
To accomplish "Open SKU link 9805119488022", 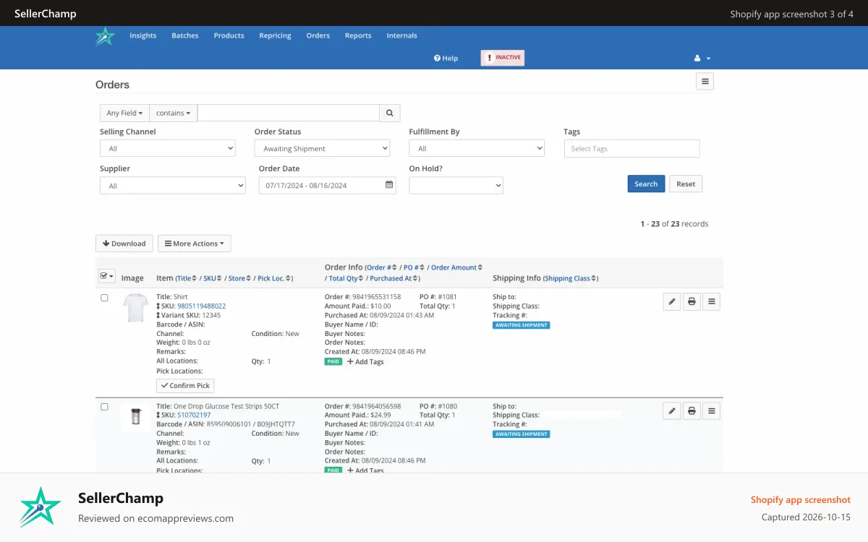I will tap(202, 306).
